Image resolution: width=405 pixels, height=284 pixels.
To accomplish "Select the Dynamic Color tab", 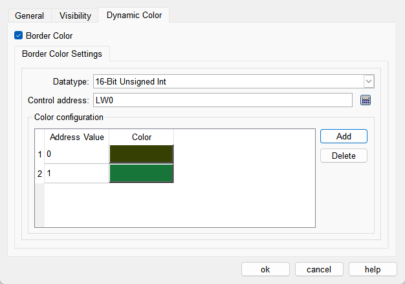I will pos(134,15).
